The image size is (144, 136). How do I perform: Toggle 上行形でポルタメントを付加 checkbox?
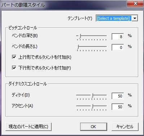[14, 57]
